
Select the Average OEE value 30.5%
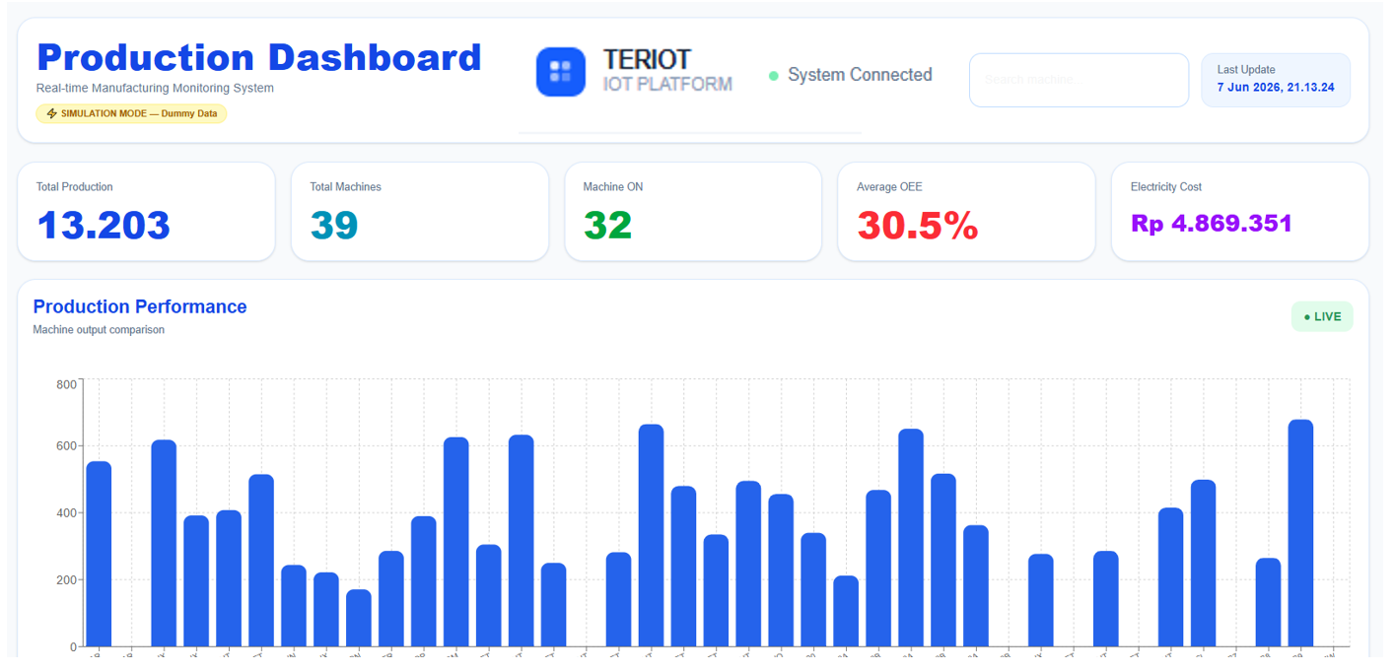(x=918, y=226)
